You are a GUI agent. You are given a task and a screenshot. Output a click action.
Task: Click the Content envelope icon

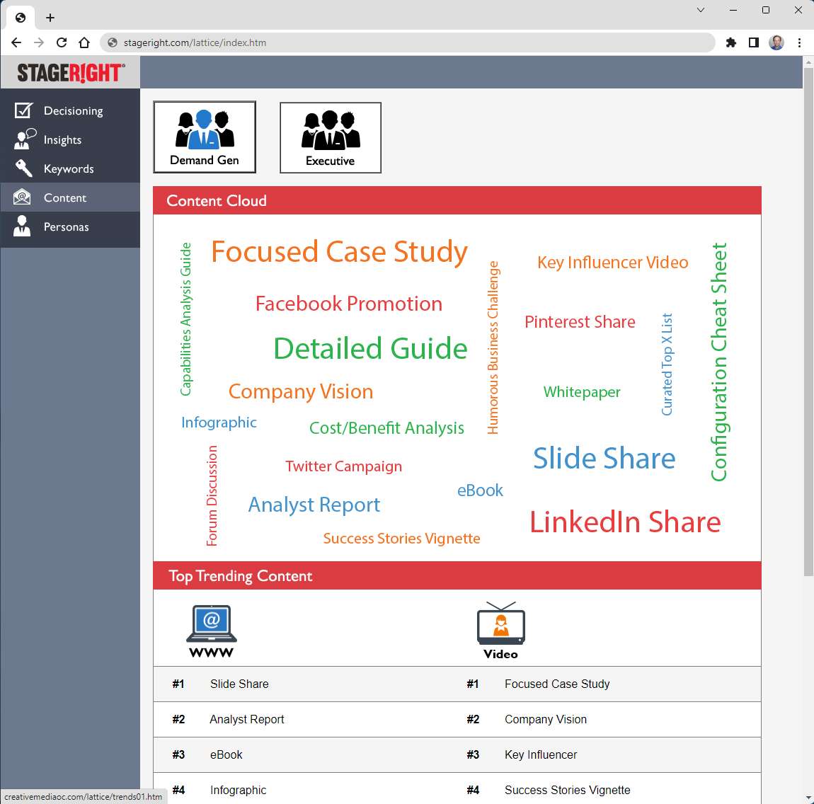point(22,197)
